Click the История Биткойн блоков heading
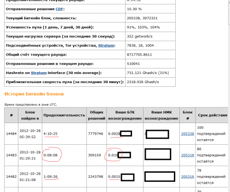This screenshot has width=230, height=192. (34, 94)
